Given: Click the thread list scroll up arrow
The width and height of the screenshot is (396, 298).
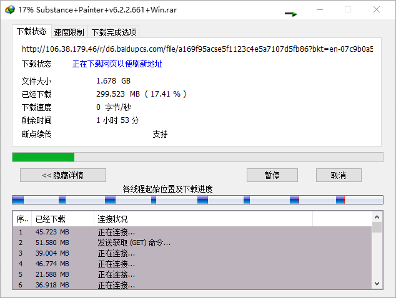Looking at the screenshot, I should (377, 217).
